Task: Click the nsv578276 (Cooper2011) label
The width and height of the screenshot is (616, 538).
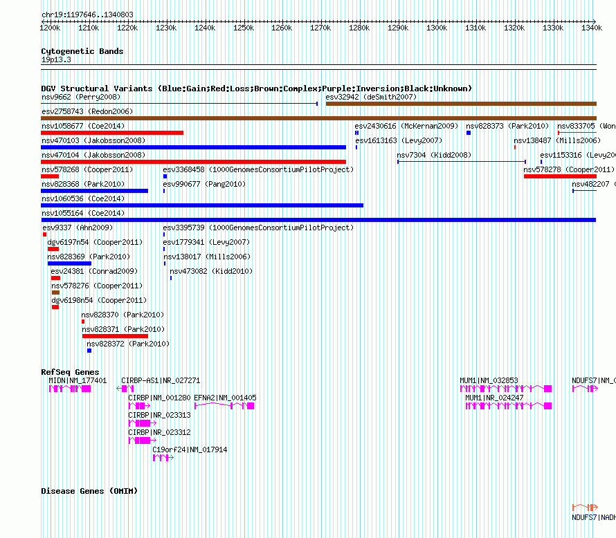Action: point(97,286)
